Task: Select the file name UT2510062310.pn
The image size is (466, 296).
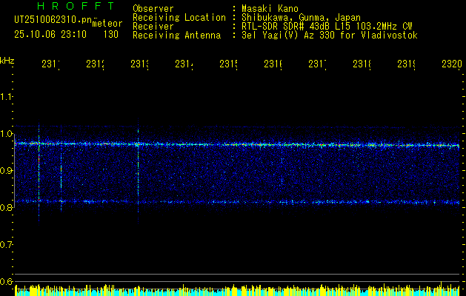Action: [x=53, y=20]
